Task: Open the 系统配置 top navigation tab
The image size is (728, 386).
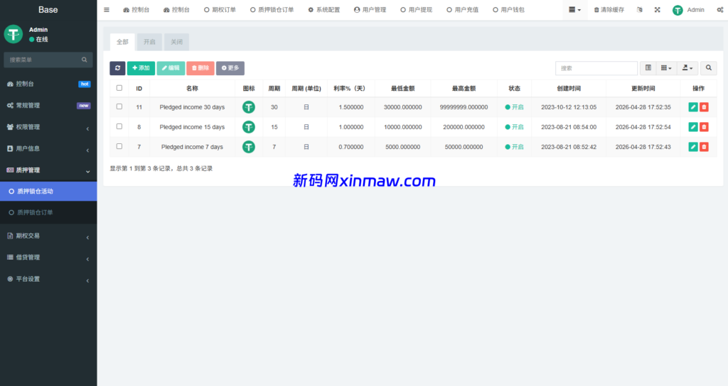Action: (324, 10)
